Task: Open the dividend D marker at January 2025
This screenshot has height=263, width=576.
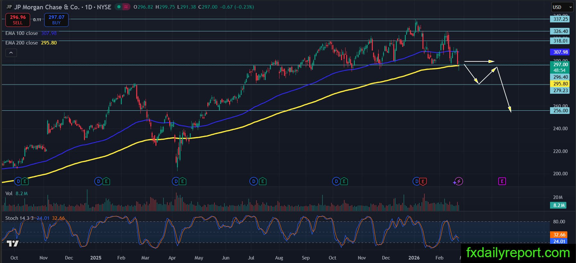Action: click(x=98, y=181)
